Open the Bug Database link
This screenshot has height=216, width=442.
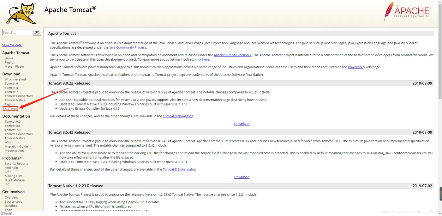click(15, 180)
